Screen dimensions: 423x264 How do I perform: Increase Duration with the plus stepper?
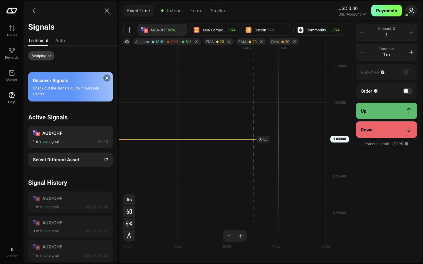[411, 52]
